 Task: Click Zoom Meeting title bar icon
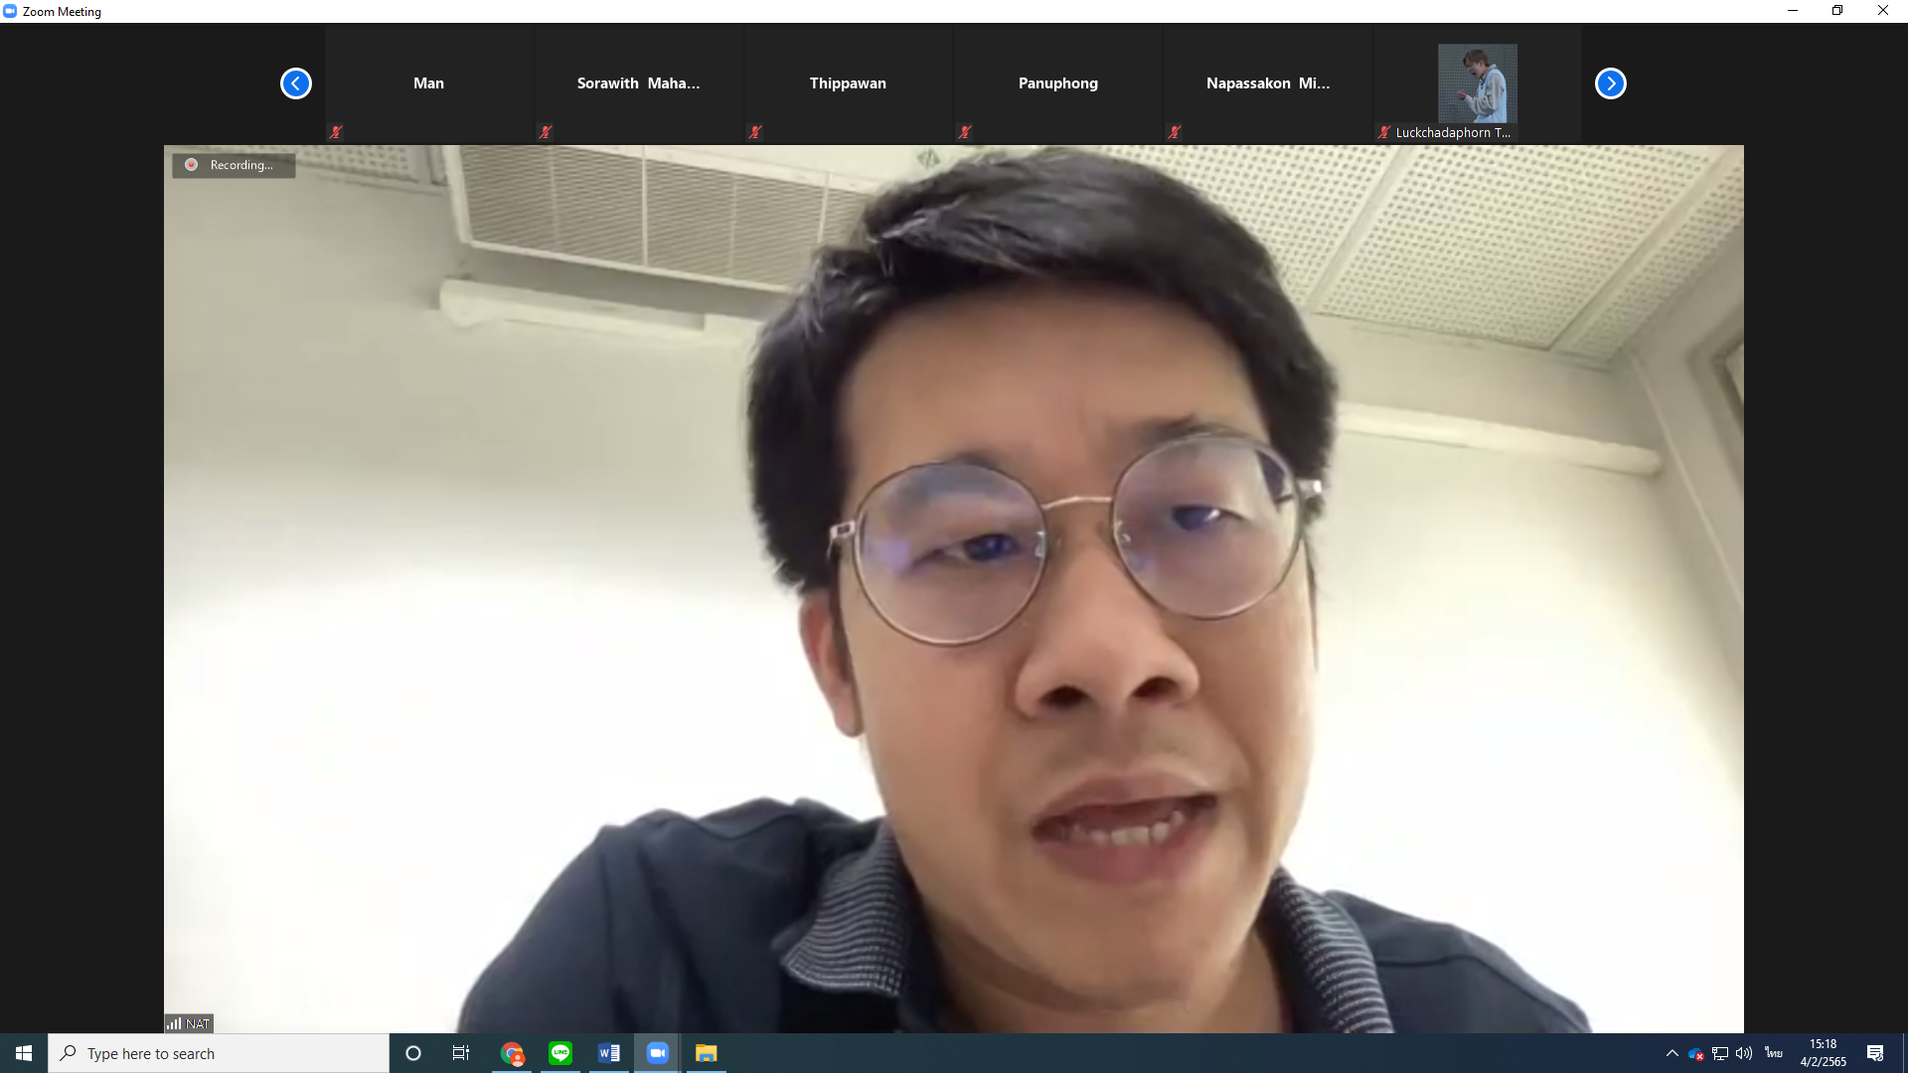coord(10,11)
